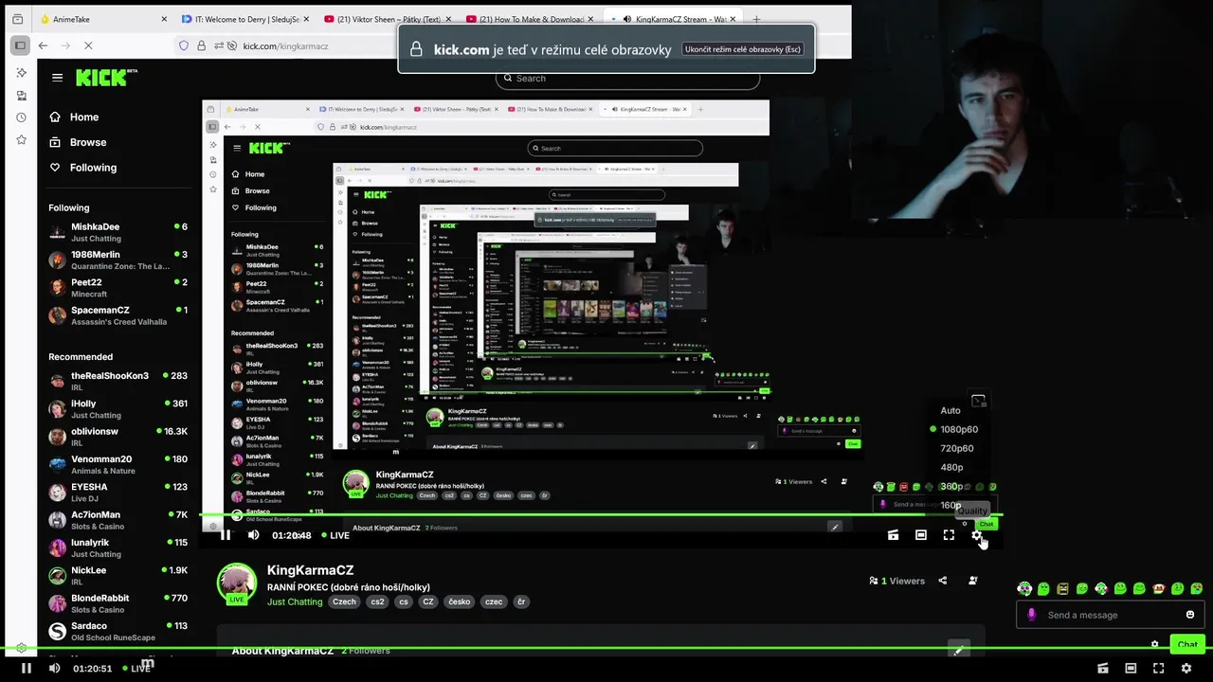Toggle fullscreen icon on outermost player bar

(x=1158, y=668)
